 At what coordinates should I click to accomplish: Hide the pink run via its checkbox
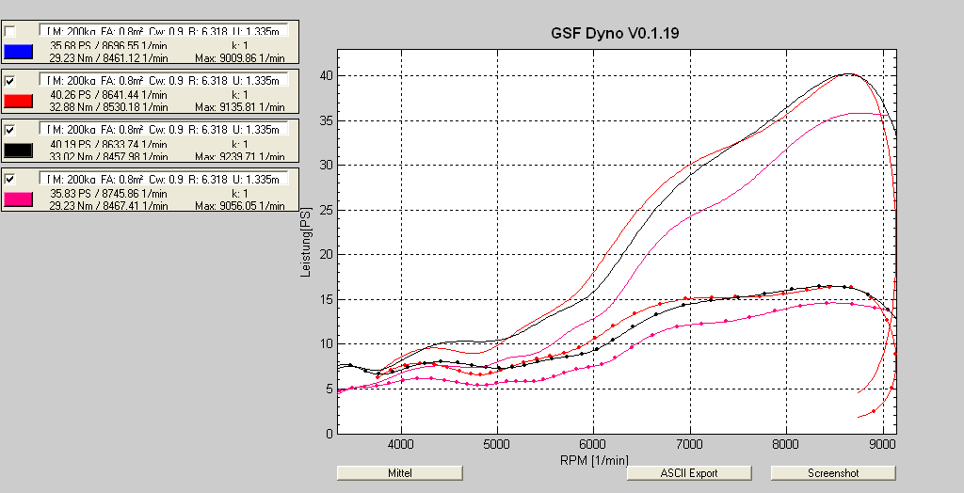pyautogui.click(x=10, y=179)
